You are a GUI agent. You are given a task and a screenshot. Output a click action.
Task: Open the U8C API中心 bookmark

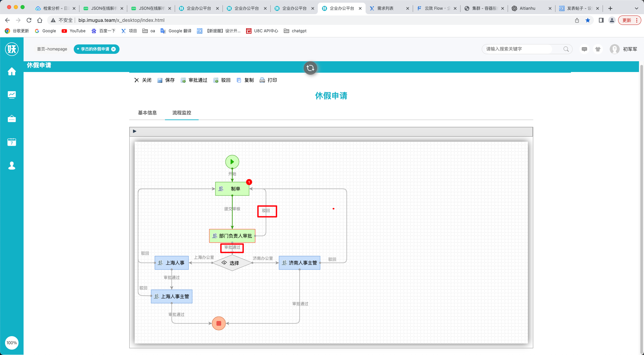[262, 31]
